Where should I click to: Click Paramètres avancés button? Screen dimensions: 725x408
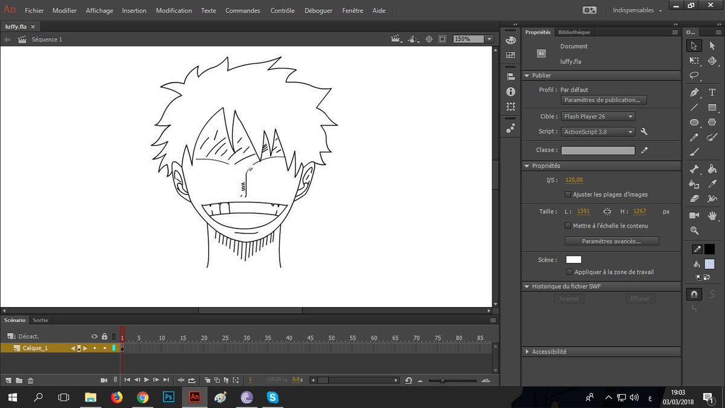[x=611, y=241]
